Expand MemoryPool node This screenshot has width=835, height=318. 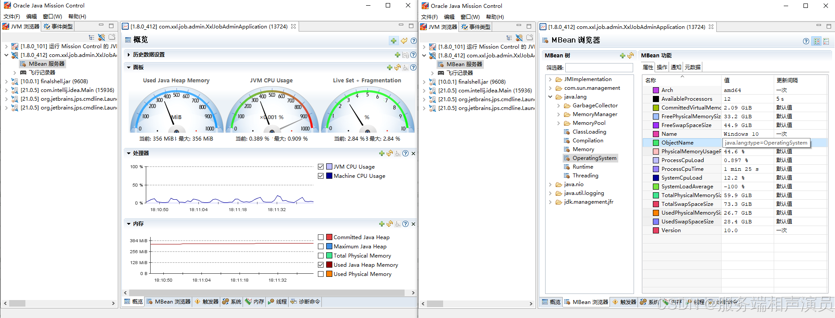click(x=559, y=123)
